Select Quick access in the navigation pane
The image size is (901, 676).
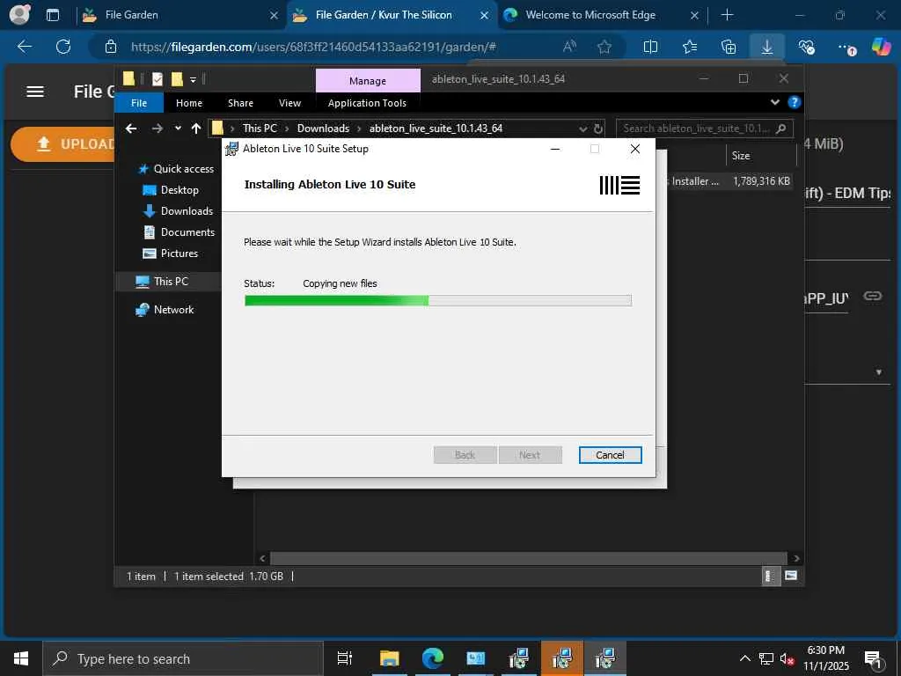[x=176, y=168]
